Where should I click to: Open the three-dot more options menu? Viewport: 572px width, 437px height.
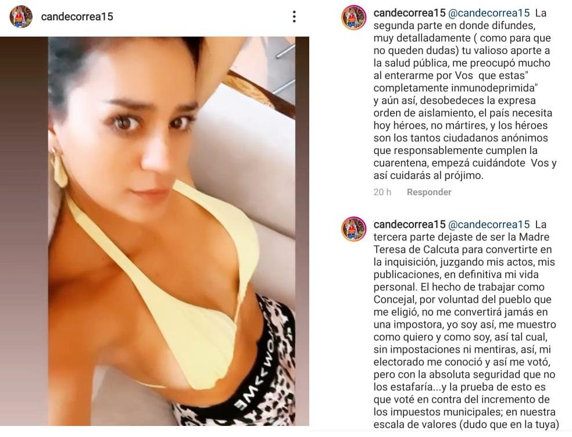pyautogui.click(x=294, y=16)
